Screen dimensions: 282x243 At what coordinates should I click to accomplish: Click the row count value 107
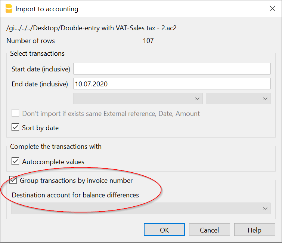(x=148, y=41)
